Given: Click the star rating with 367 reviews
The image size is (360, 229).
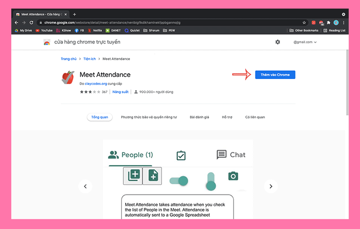Looking at the screenshot, I should click(94, 92).
